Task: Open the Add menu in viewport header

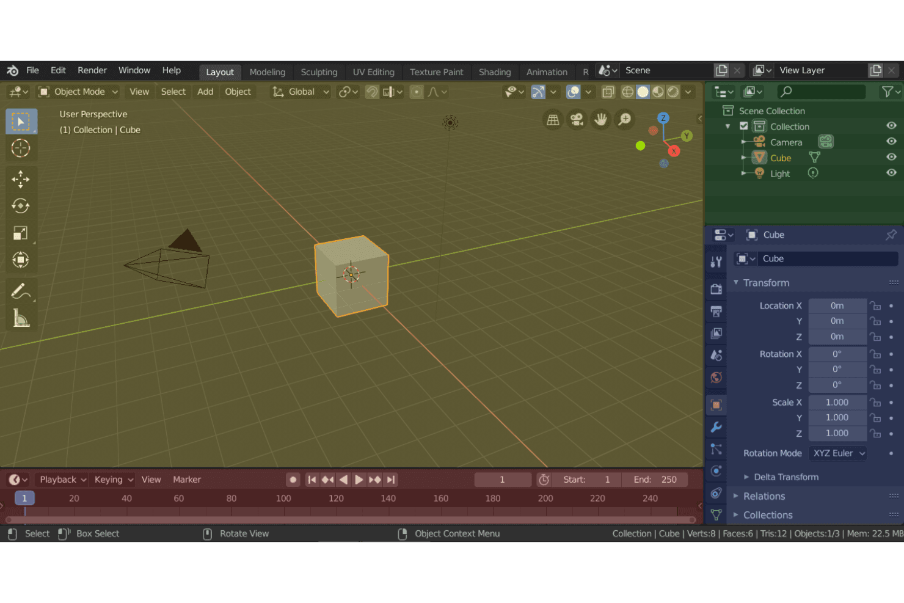Action: click(x=205, y=92)
